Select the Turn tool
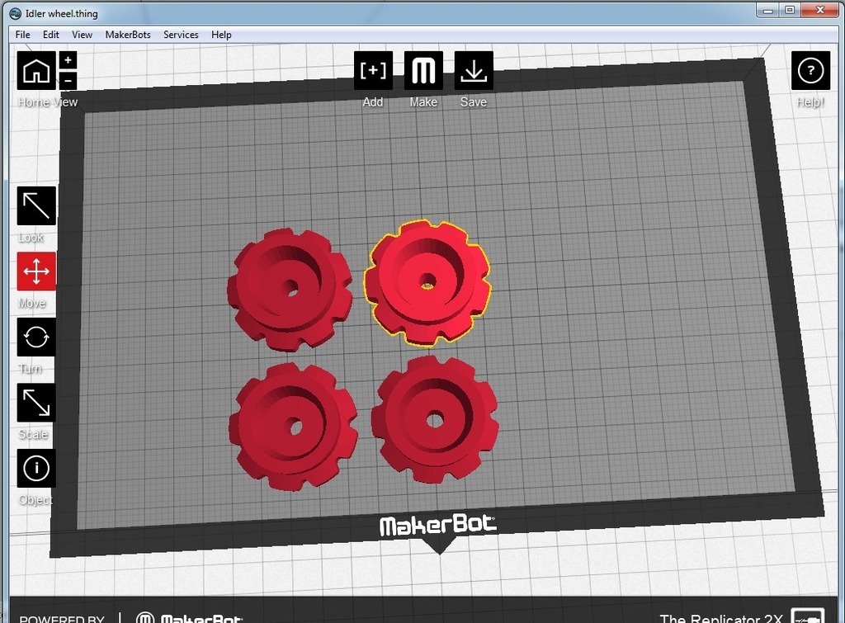Viewport: 845px width, 623px height. coord(35,337)
